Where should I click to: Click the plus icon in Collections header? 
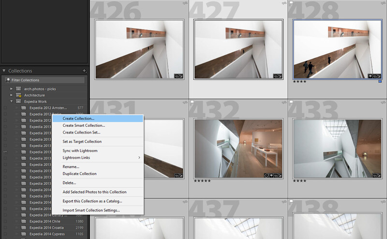[x=84, y=71]
